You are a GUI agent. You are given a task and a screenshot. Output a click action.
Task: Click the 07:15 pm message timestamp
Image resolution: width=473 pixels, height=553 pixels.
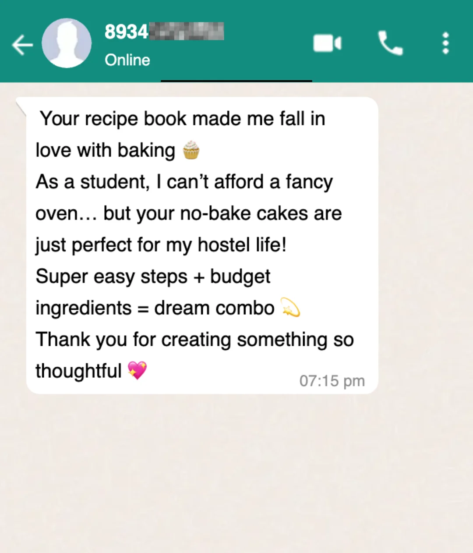(332, 381)
